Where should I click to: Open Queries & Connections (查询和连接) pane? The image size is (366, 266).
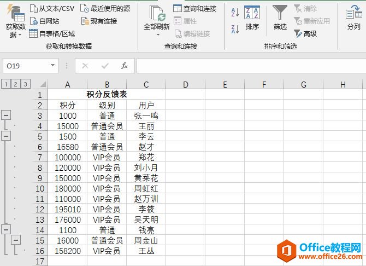tap(195, 9)
